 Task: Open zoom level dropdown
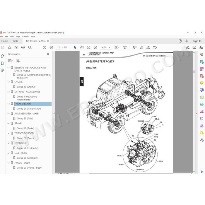110,47
